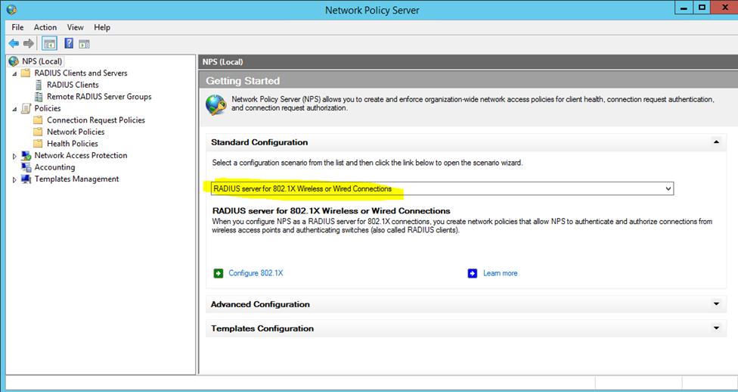Click the green Configure 802.1X arrow icon
738x392 pixels.
219,273
